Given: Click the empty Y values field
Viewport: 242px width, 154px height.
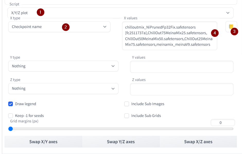Looking at the screenshot, I should [181, 67].
